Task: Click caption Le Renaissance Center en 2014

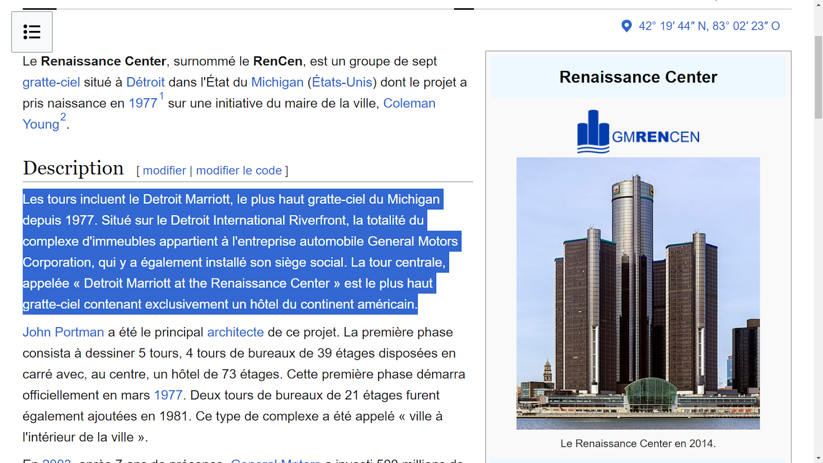Action: tap(638, 443)
